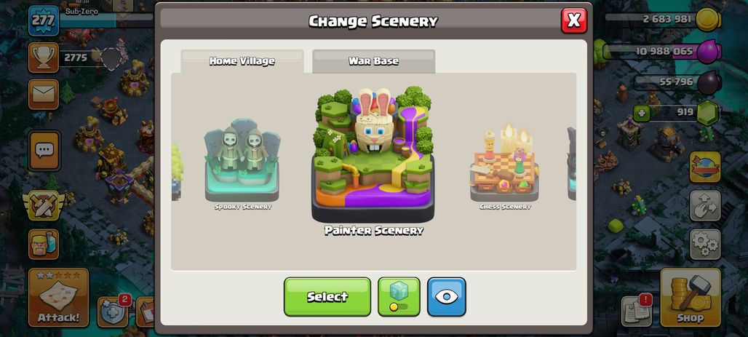Switch to the Home Village tab

tap(242, 61)
